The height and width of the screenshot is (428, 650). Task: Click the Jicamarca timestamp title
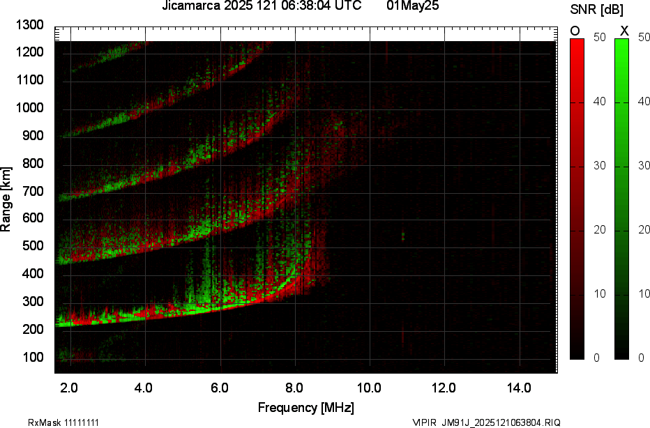(262, 6)
